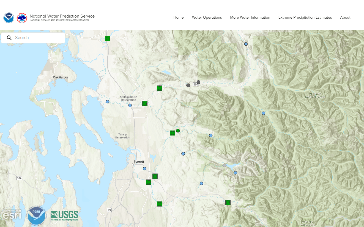Open Extreme Precipitation Estimates menu
Screen dimensions: 364x227
[305, 18]
